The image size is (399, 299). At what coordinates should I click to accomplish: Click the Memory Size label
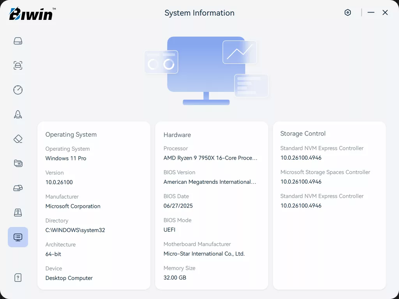tap(179, 268)
